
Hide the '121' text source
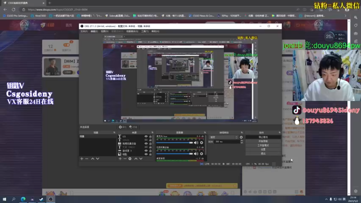pyautogui.click(x=146, y=137)
